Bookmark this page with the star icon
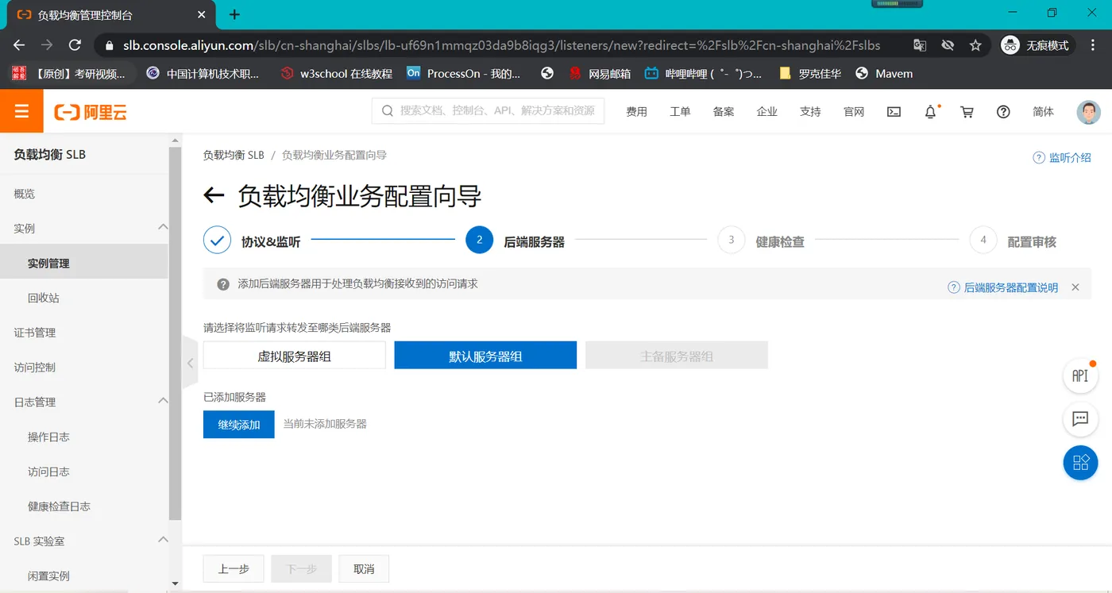This screenshot has width=1112, height=593. [x=975, y=45]
